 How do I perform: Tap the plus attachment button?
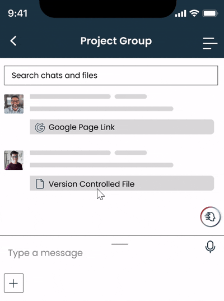click(13, 283)
